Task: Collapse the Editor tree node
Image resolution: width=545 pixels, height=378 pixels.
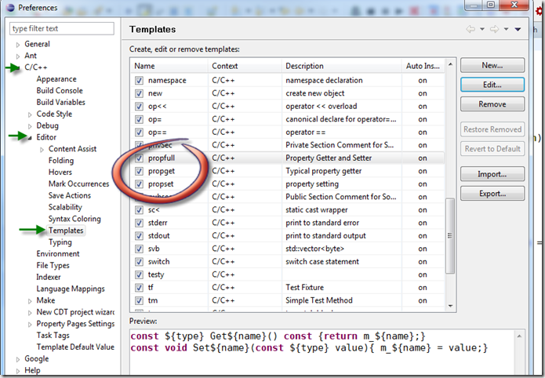Action: click(30, 137)
